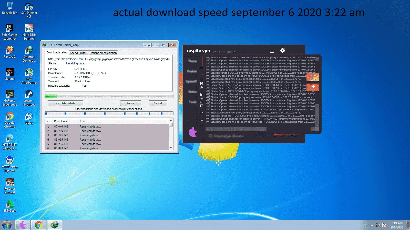This screenshot has height=230, width=410.
Task: Show hidden system tray icons
Action: coord(372,225)
